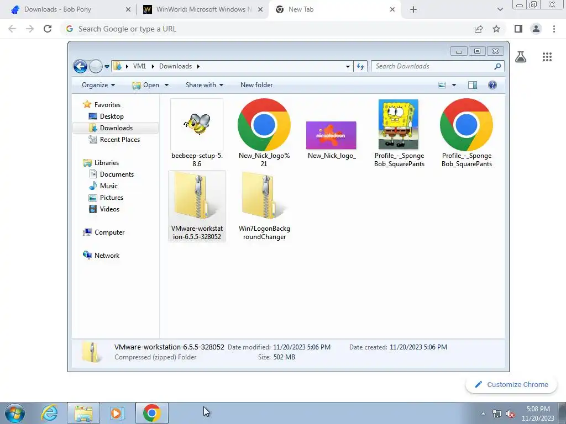The image size is (566, 424).
Task: Toggle Chrome side panel icon
Action: click(518, 29)
